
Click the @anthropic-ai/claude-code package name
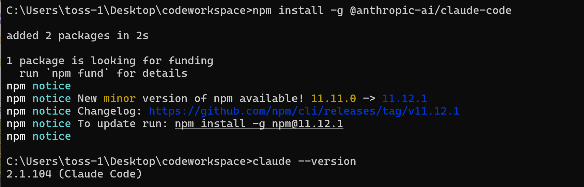(x=431, y=11)
